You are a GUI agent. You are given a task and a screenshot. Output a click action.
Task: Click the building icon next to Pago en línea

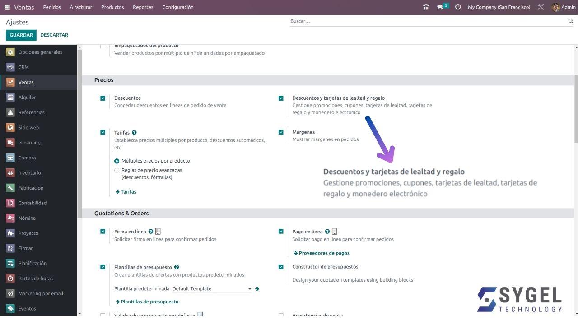(x=335, y=232)
